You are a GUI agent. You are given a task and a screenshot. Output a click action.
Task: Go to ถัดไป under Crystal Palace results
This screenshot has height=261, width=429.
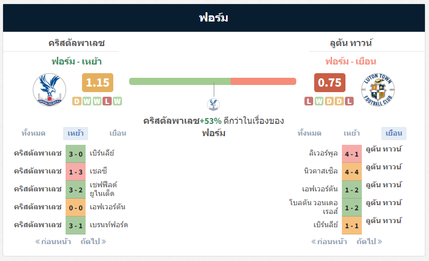pos(93,242)
